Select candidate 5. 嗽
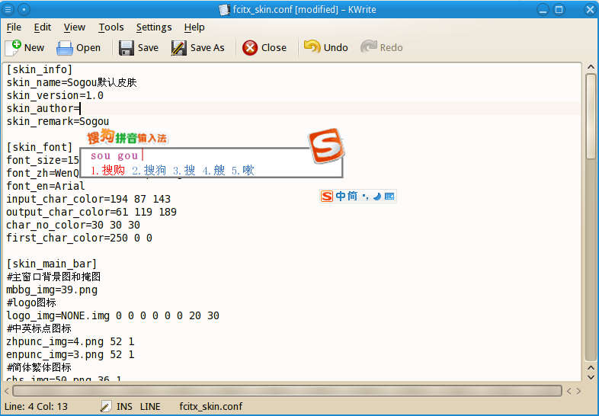 243,170
